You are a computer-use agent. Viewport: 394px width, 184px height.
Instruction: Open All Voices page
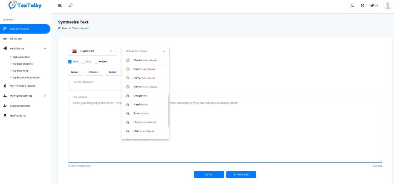[x=16, y=39]
